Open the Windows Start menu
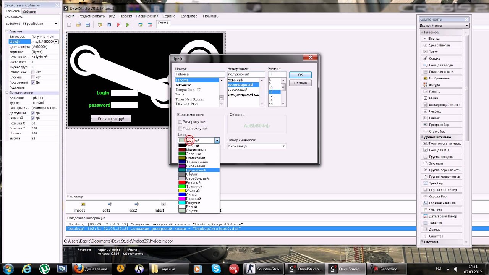This screenshot has height=275, width=489. (8, 269)
